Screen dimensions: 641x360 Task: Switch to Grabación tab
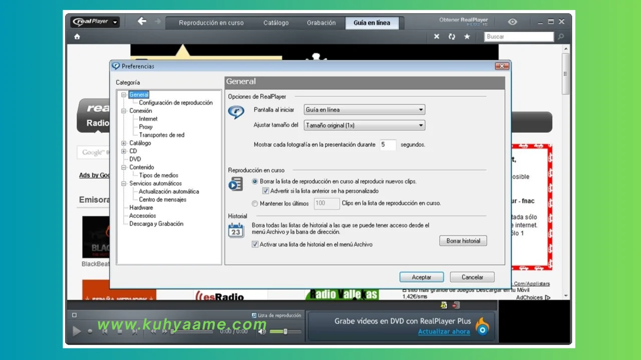321,23
